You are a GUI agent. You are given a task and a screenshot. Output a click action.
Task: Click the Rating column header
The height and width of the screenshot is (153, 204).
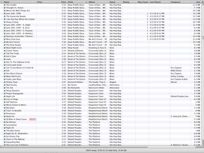[x=129, y=2]
